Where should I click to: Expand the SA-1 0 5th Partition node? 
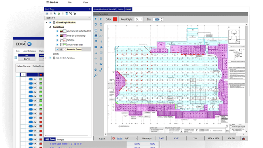click(x=46, y=58)
